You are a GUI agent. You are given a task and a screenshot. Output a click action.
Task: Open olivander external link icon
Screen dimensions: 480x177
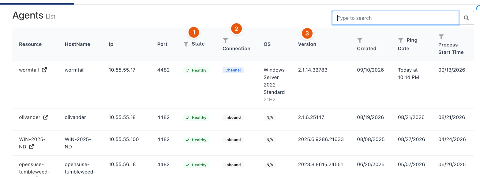coord(46,117)
